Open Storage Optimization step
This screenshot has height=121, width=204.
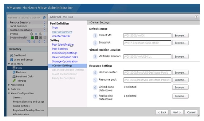click(x=65, y=61)
